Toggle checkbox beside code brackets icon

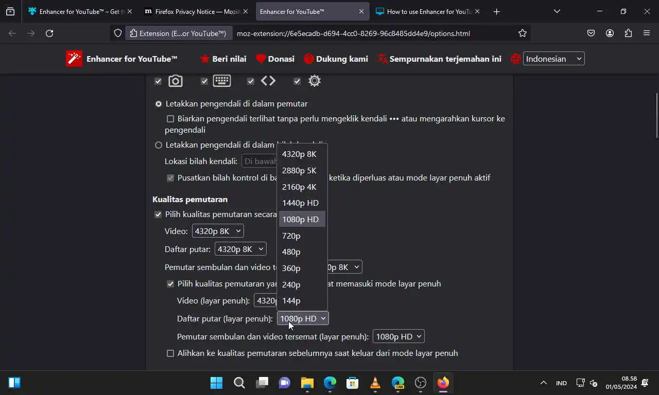coord(251,81)
